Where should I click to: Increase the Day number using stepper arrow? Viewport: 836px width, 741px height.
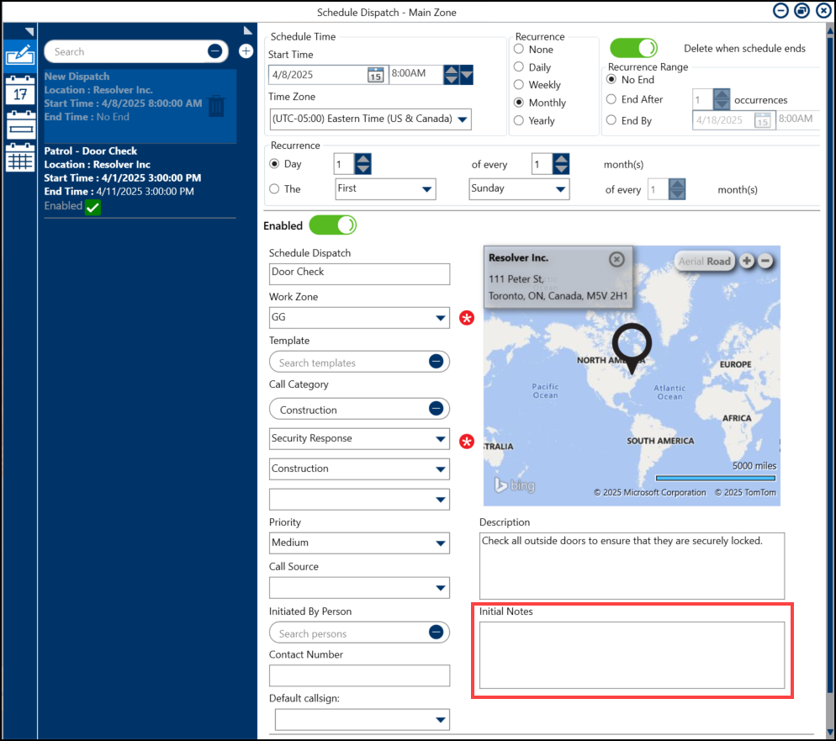coord(363,159)
